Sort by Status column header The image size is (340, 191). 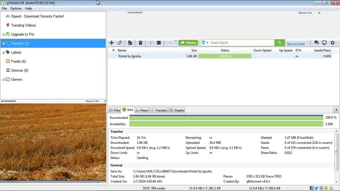(x=225, y=50)
